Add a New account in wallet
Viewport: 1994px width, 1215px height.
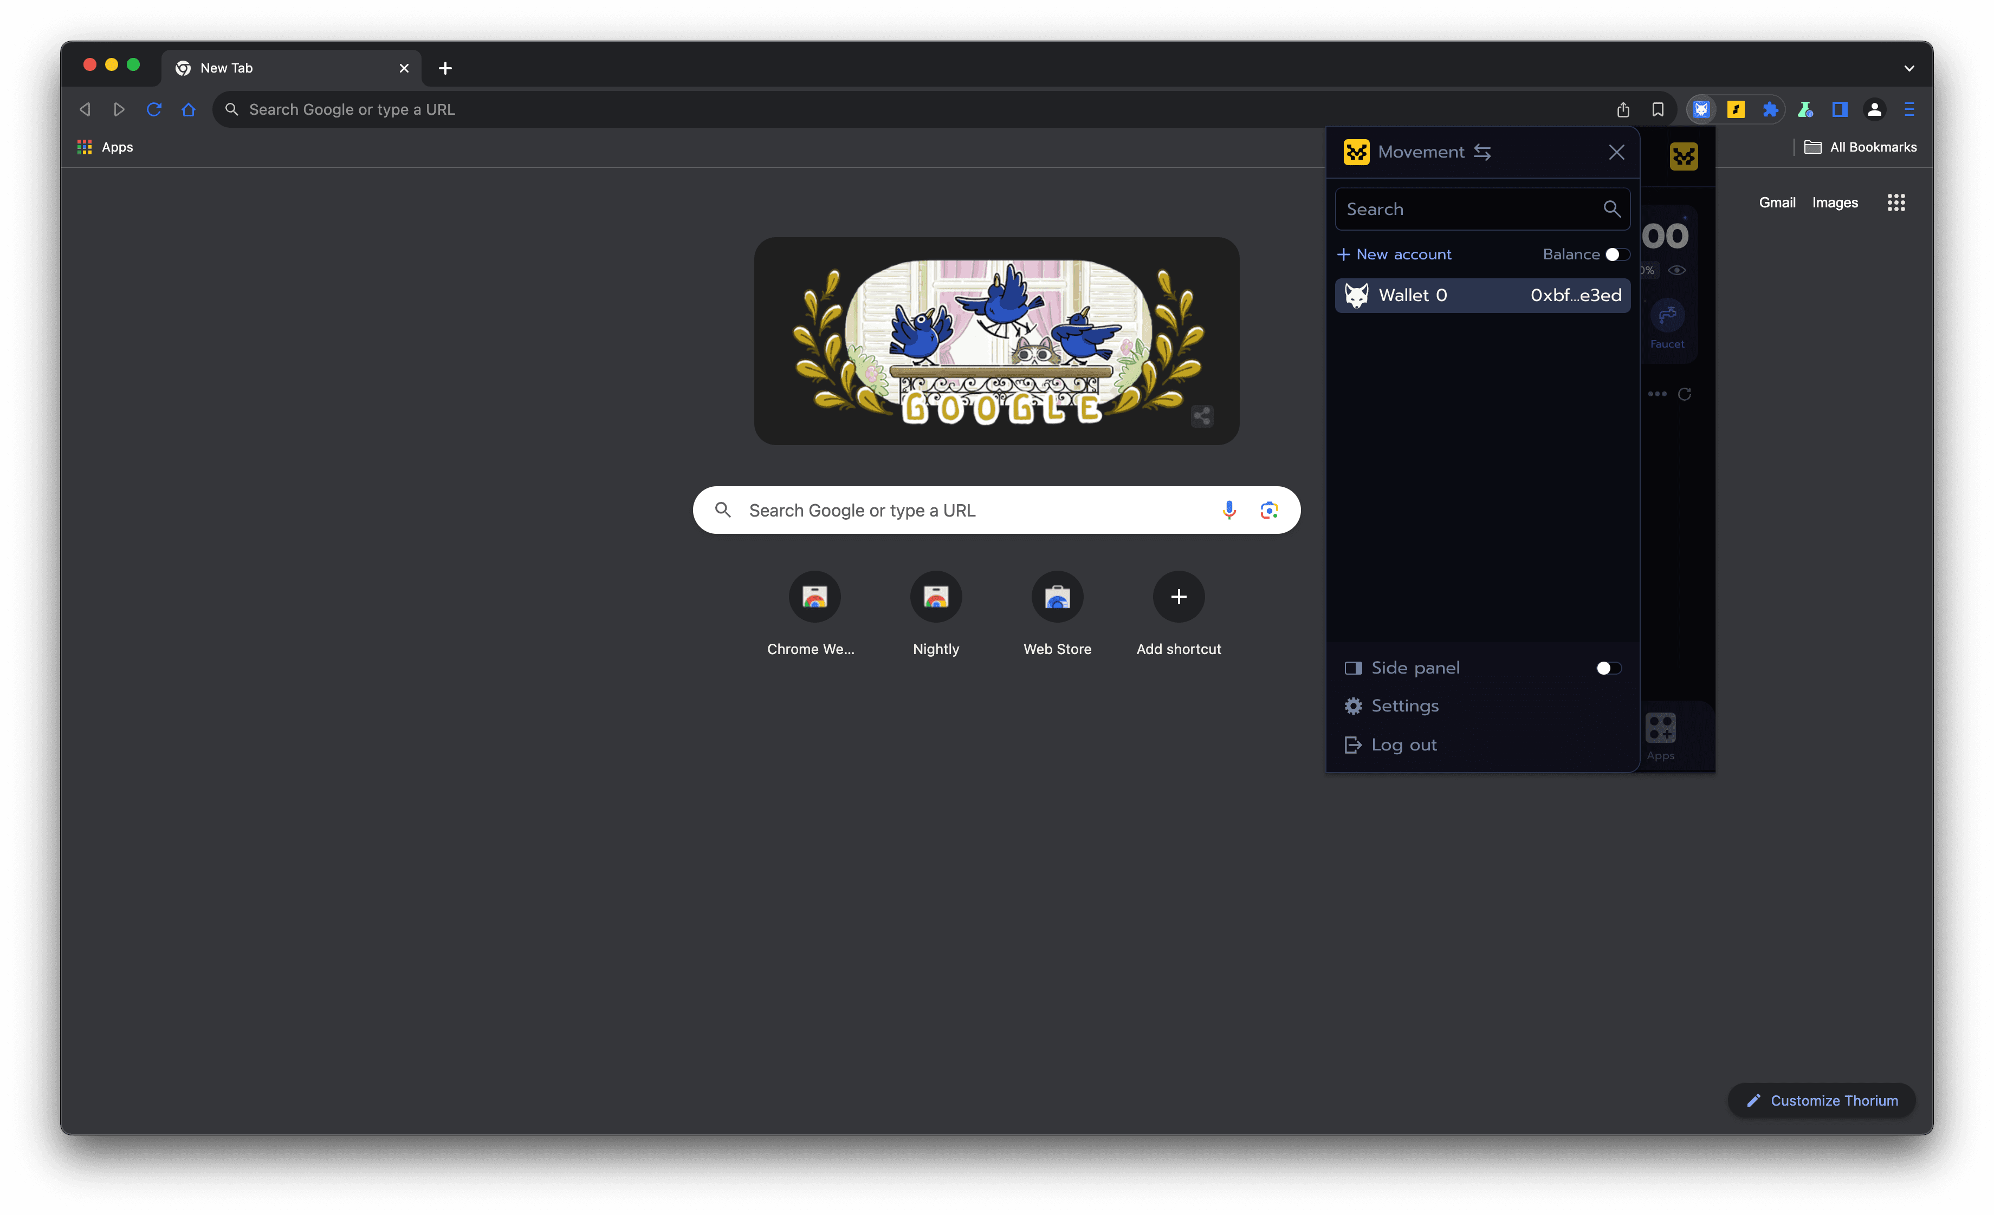1394,254
